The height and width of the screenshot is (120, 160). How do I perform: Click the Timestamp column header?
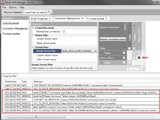click(x=12, y=82)
